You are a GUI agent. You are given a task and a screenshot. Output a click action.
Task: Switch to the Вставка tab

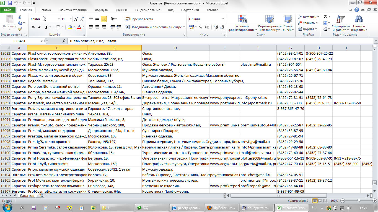click(x=45, y=10)
